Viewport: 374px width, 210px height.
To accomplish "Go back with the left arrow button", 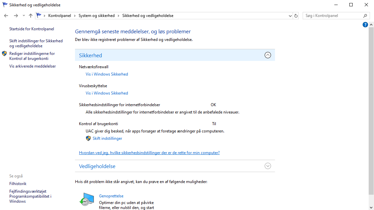I will [x=6, y=16].
